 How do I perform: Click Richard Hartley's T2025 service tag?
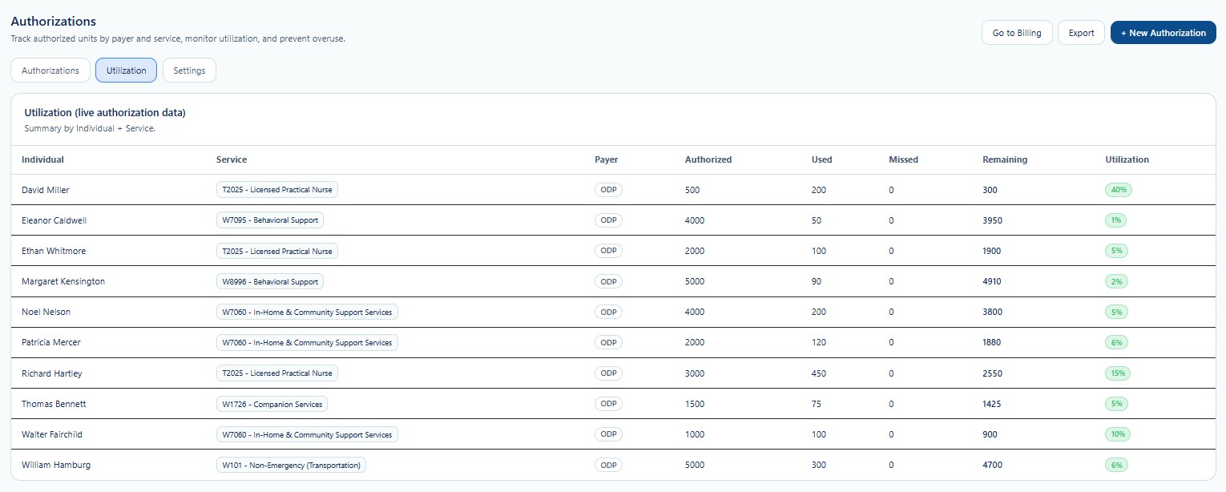click(x=277, y=373)
